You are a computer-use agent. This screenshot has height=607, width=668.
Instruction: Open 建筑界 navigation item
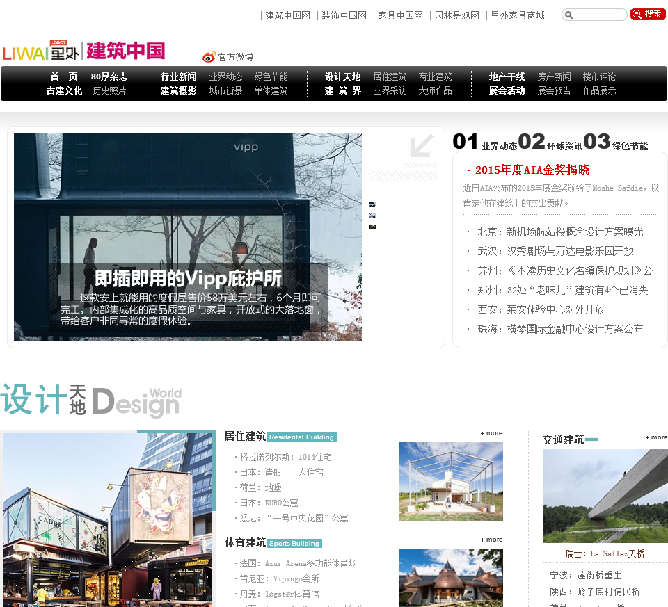tap(342, 90)
